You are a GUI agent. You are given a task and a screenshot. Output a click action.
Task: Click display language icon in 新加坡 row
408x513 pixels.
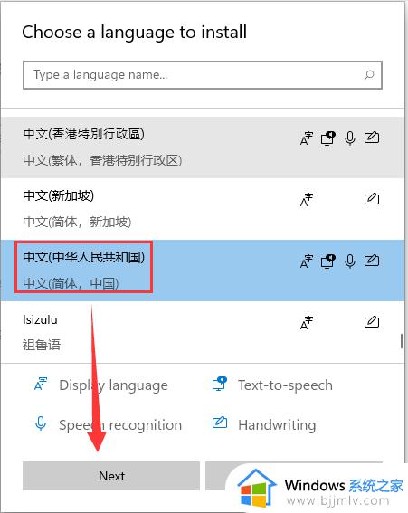coord(307,200)
